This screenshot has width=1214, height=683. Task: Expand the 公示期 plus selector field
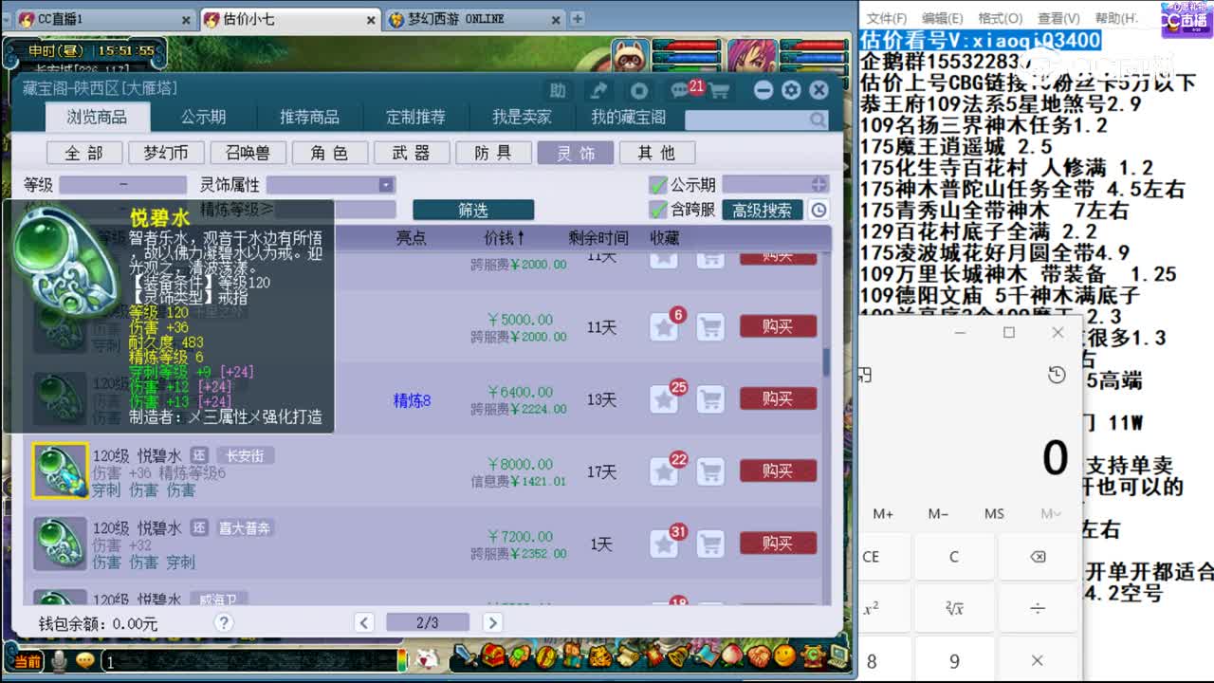pos(775,184)
